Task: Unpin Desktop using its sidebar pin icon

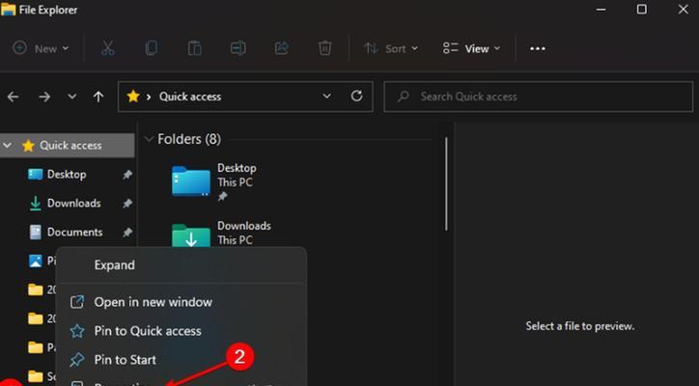Action: (127, 175)
